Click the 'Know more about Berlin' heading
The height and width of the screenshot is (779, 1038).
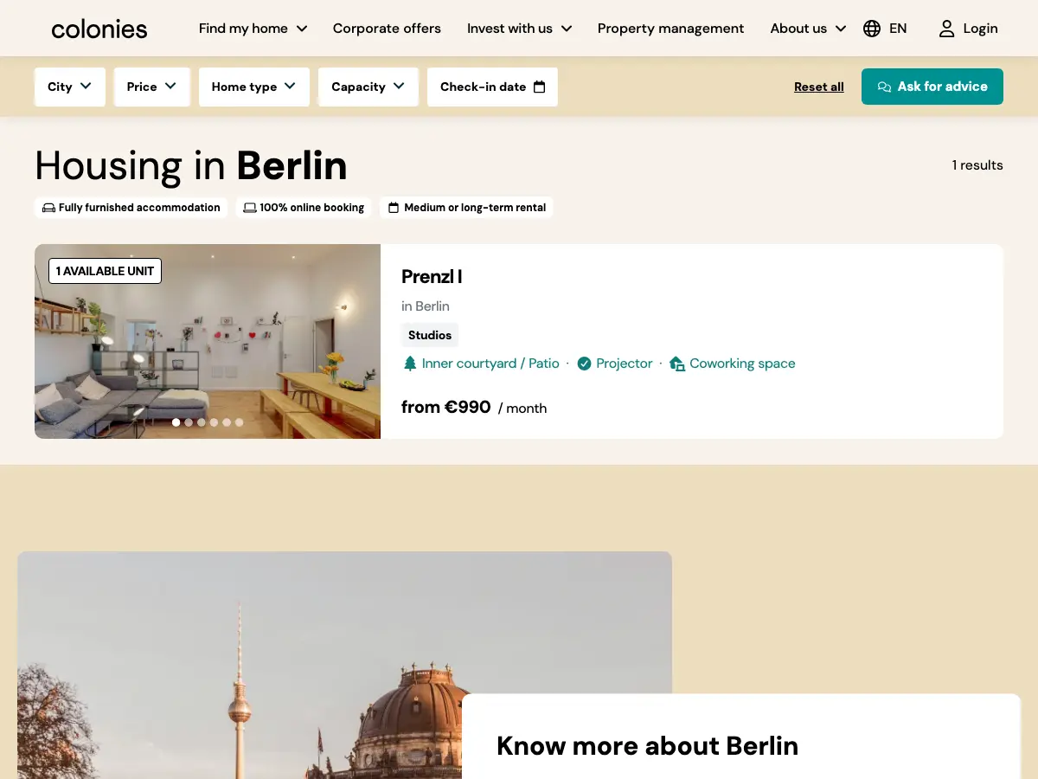647,746
